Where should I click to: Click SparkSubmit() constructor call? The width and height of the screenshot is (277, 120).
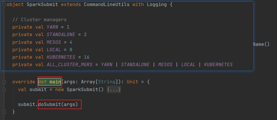85,90
